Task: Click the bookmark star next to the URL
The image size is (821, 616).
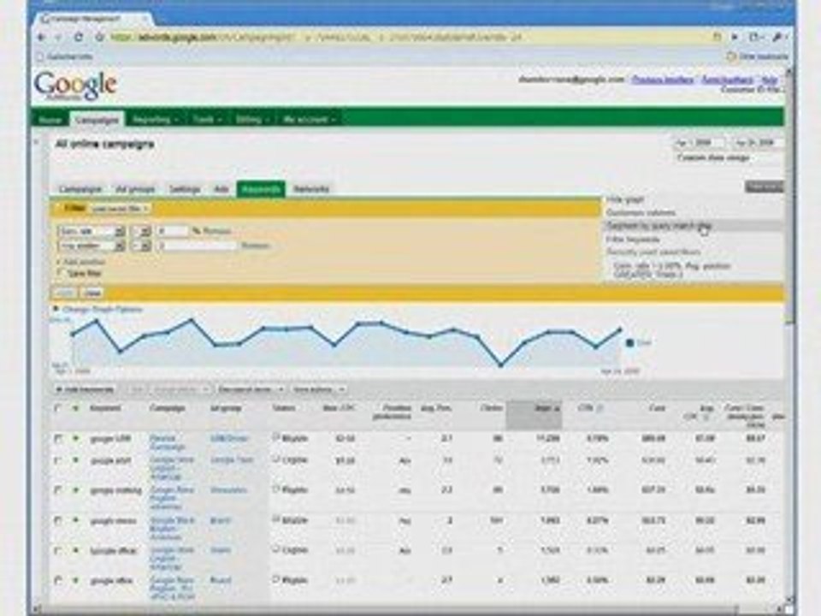Action: (100, 37)
